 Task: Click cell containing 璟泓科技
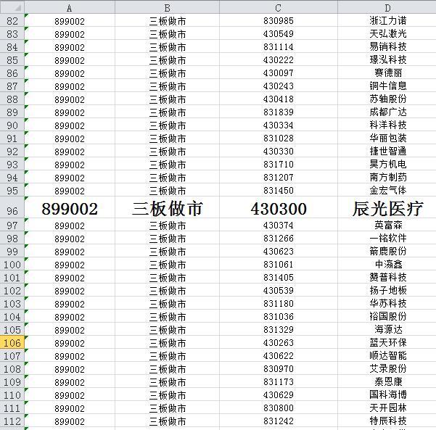[387, 59]
